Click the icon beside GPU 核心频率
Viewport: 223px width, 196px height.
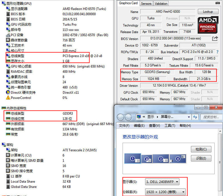tap(8, 66)
